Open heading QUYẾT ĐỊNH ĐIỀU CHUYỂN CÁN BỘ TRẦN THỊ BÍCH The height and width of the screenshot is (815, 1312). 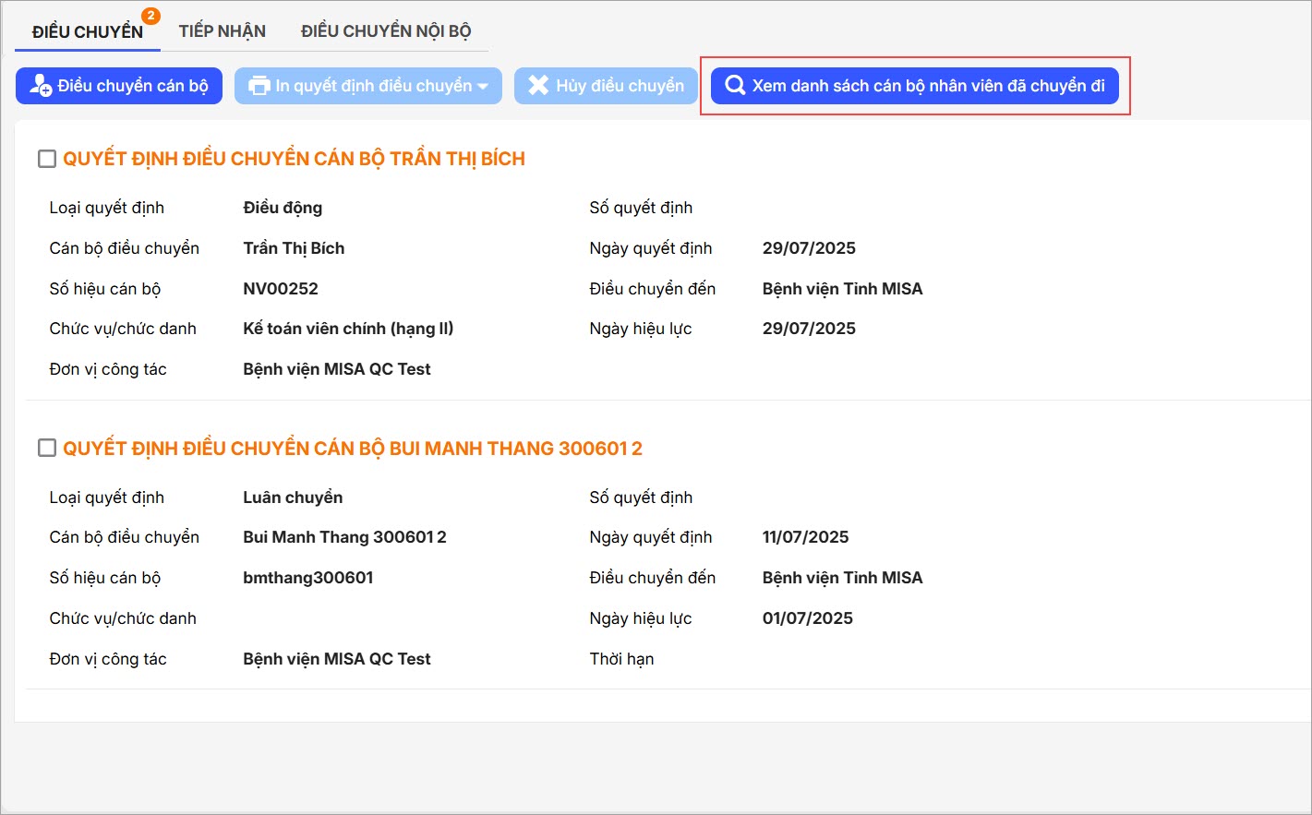point(294,159)
